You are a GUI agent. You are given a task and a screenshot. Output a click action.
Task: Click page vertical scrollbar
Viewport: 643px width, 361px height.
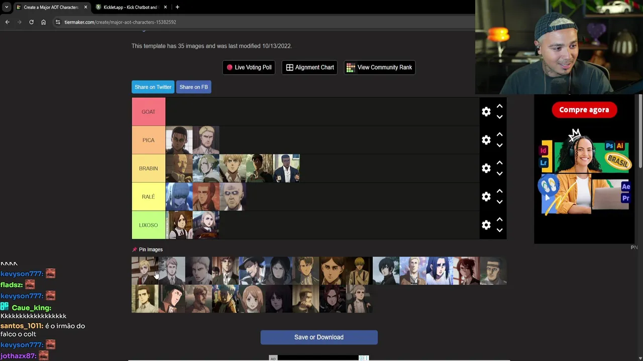tap(640, 131)
